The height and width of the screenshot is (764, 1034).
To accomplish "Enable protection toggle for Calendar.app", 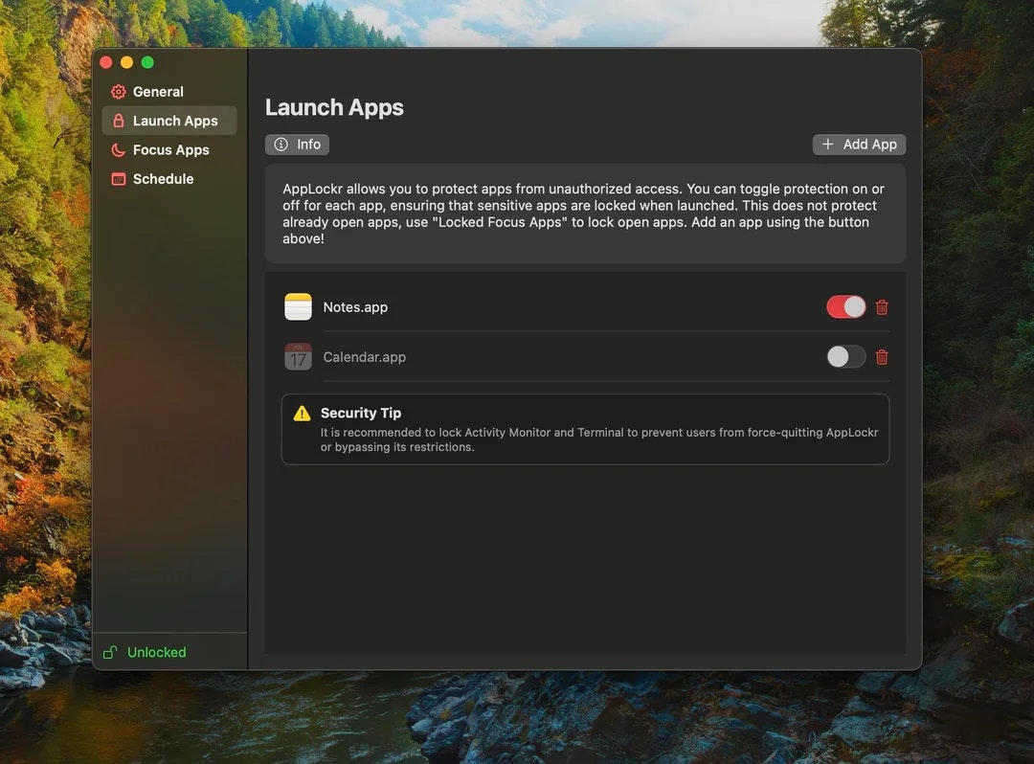I will pos(846,357).
